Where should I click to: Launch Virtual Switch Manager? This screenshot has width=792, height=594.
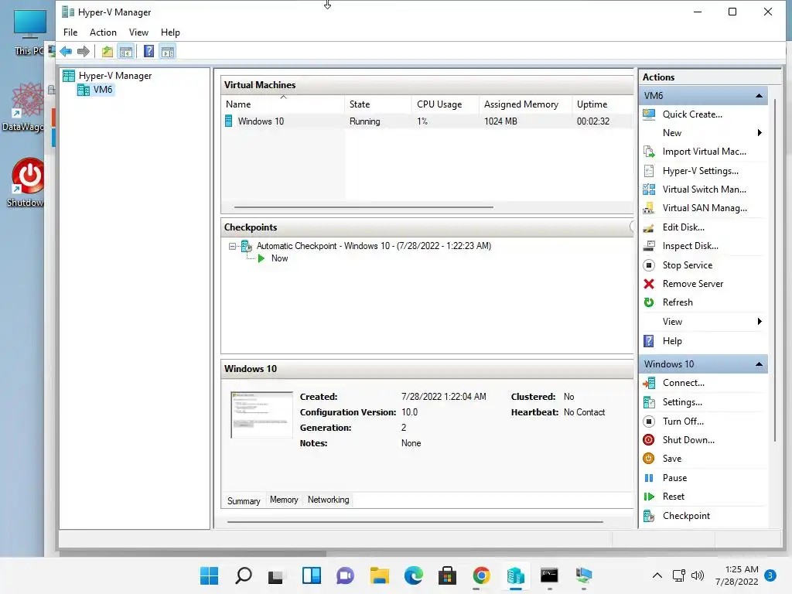coord(704,189)
